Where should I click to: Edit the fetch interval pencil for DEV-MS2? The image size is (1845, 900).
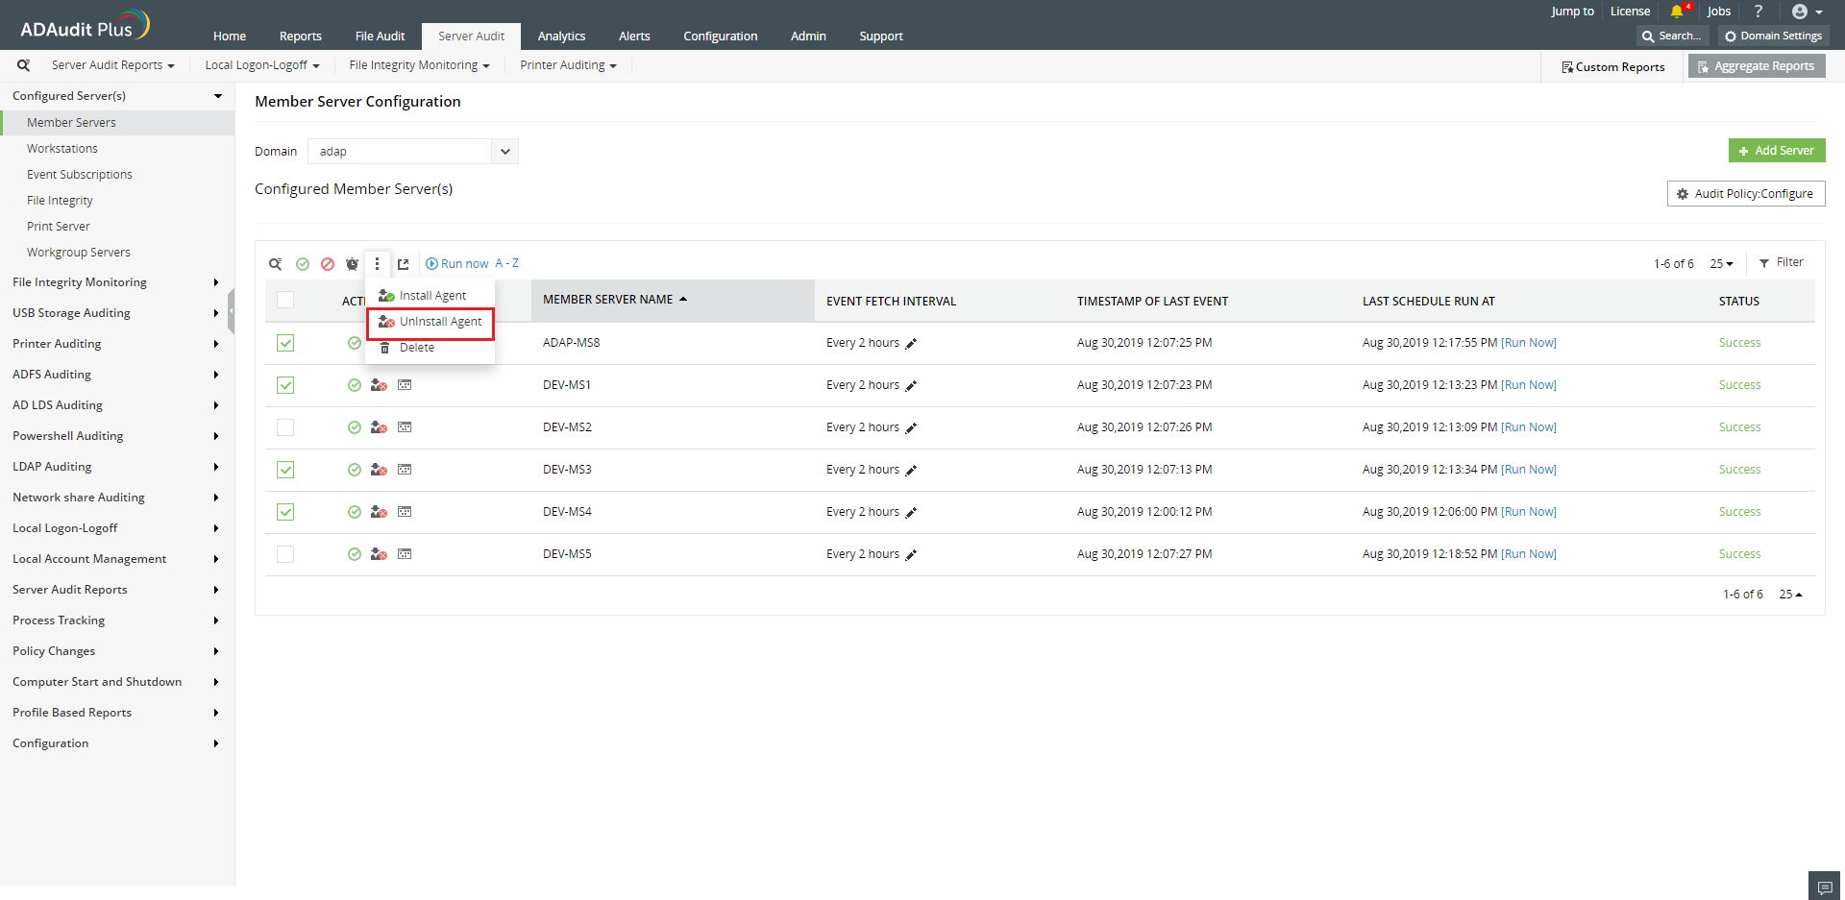click(x=911, y=428)
